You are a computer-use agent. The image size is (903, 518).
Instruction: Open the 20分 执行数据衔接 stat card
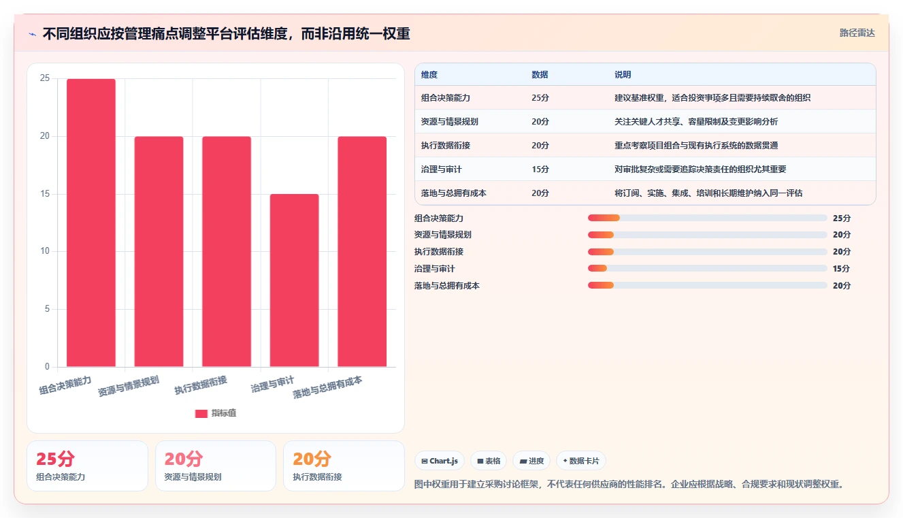pos(344,466)
